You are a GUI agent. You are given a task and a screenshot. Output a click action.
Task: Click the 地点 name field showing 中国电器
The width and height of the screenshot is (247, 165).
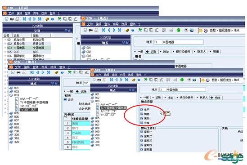[x=186, y=89]
